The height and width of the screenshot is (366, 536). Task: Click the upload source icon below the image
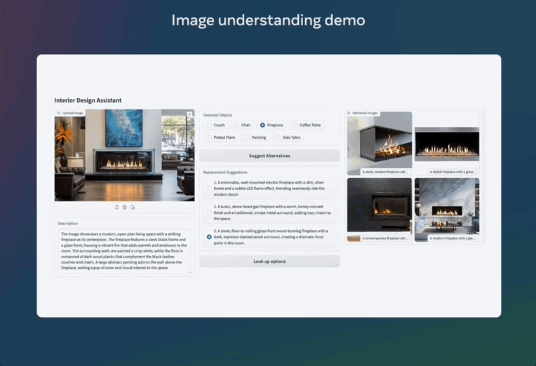116,207
